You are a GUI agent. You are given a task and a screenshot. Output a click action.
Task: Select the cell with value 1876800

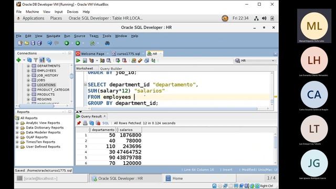pos(129,135)
